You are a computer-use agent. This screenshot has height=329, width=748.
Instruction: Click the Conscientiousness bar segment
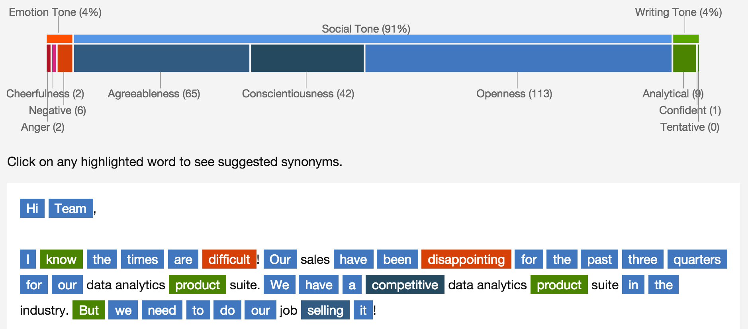pos(307,58)
